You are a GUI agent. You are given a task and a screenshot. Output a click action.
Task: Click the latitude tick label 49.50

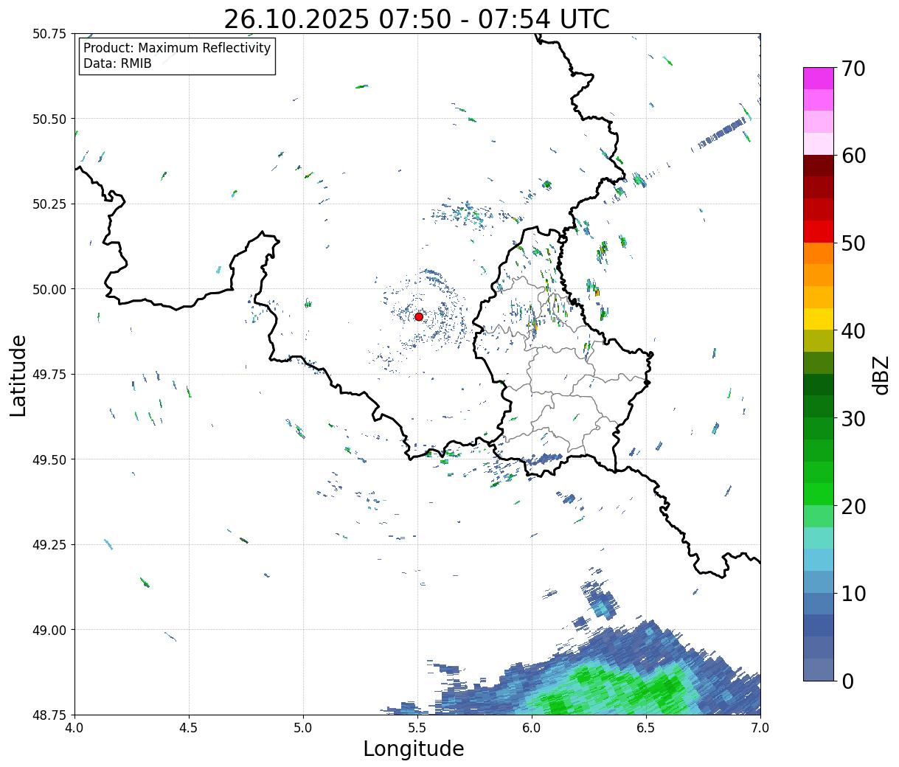49,459
